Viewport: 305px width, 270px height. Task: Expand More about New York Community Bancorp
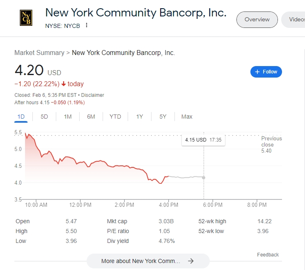coord(141,261)
